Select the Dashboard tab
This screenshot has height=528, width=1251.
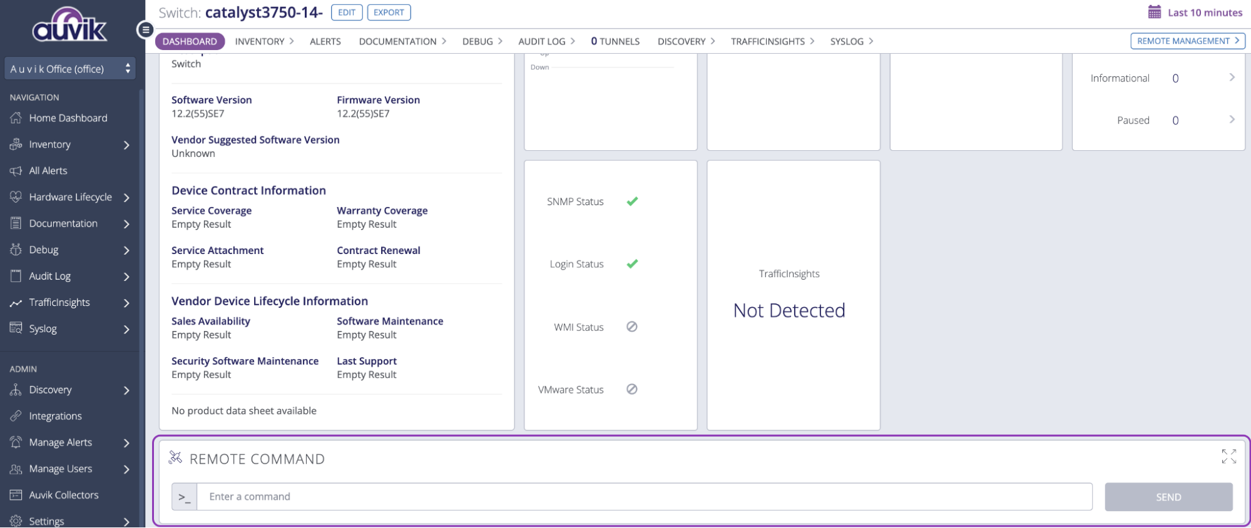190,41
